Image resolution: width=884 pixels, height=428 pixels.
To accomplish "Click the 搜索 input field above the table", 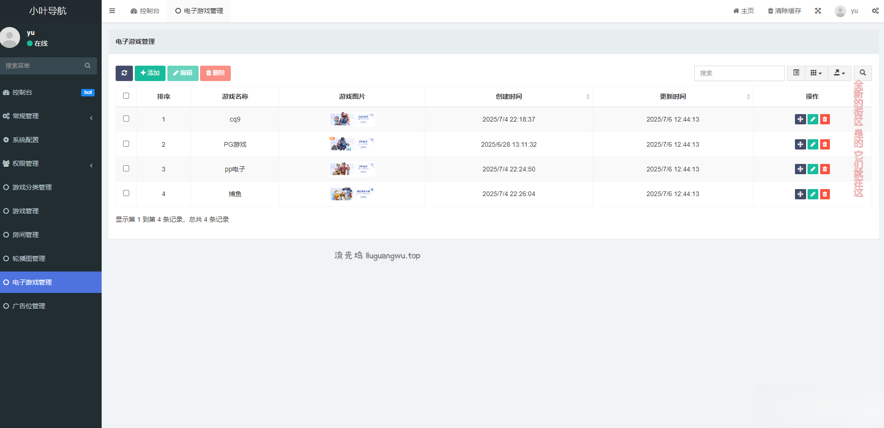I will [739, 73].
